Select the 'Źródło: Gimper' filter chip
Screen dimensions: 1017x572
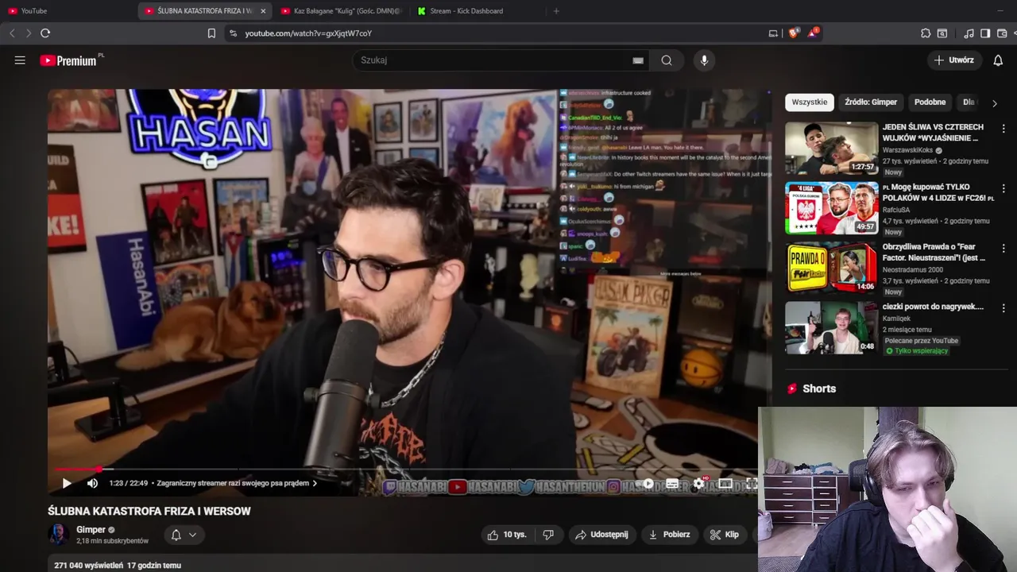tap(871, 102)
